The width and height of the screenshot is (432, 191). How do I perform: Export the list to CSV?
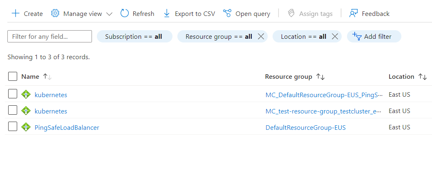[x=189, y=13]
